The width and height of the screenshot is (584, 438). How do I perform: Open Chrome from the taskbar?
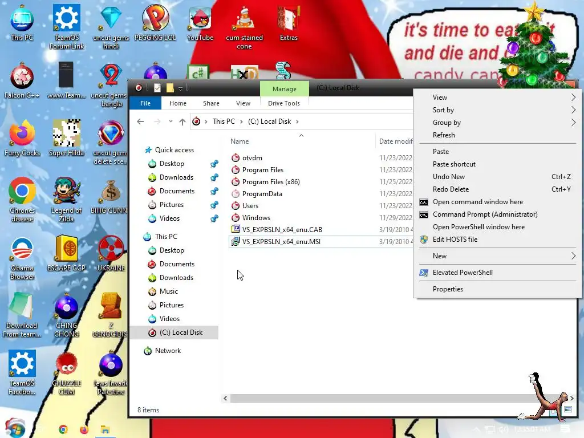coord(63,429)
